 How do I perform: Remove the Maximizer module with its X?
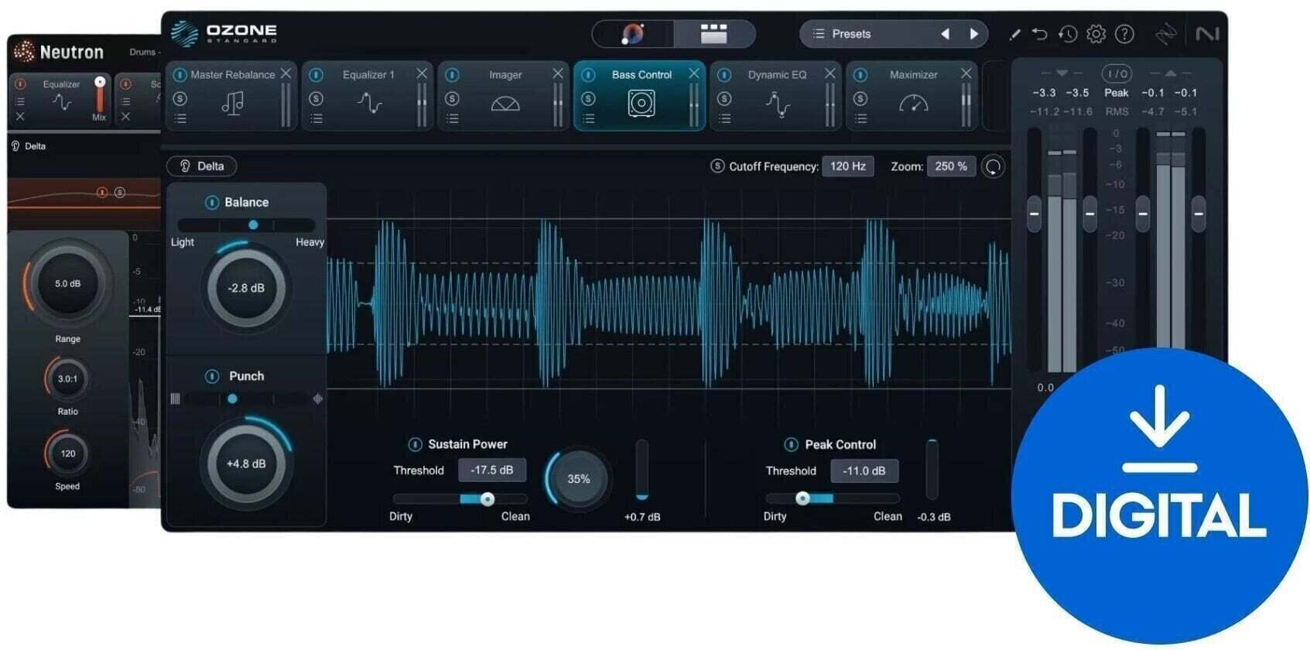coord(966,74)
